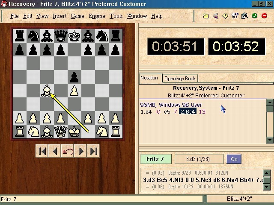Open the Window menu
The image size is (274, 205).
click(x=137, y=16)
